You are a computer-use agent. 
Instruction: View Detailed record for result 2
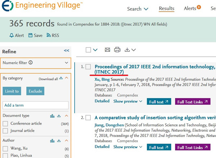point(102,147)
